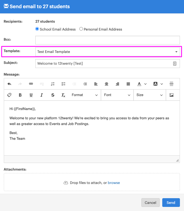
Task: Click the subject field placeholder icon
Action: pos(175,64)
